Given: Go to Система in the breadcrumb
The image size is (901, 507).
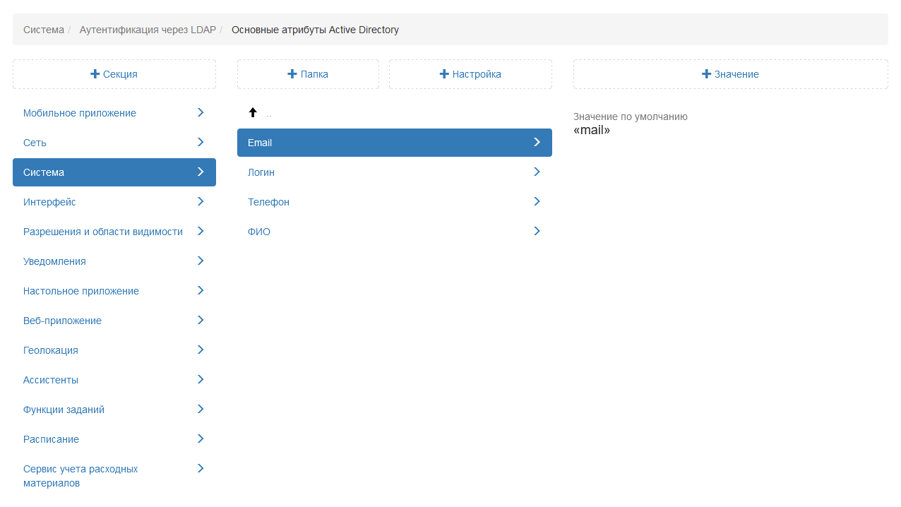Looking at the screenshot, I should 43,30.
